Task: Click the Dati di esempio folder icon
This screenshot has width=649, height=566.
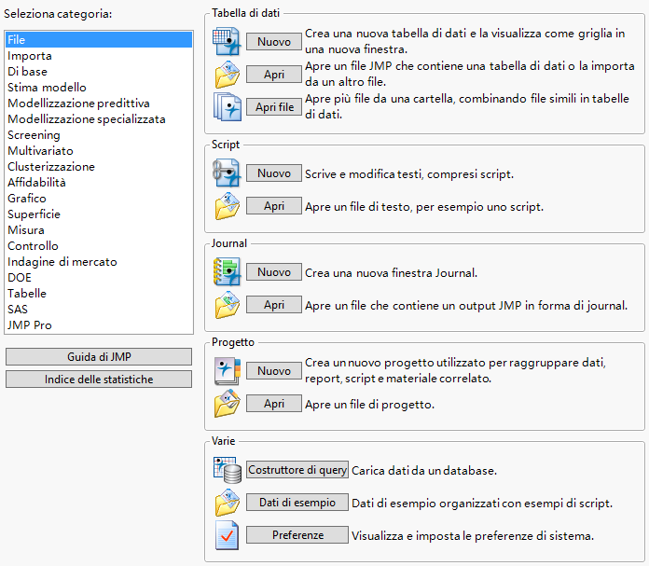Action: pyautogui.click(x=227, y=503)
